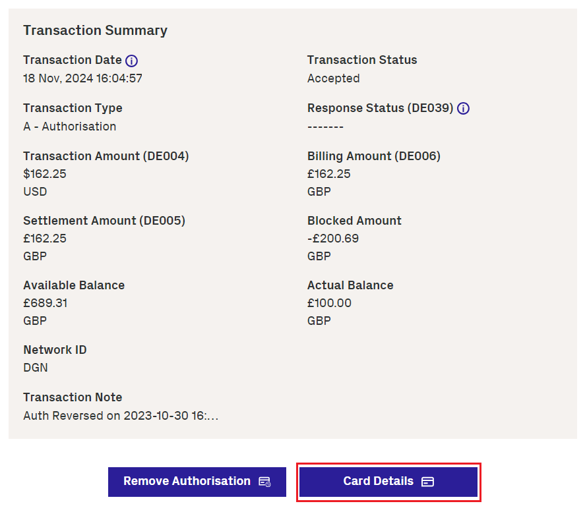Click the -£200.69 blocked amount value

point(333,239)
